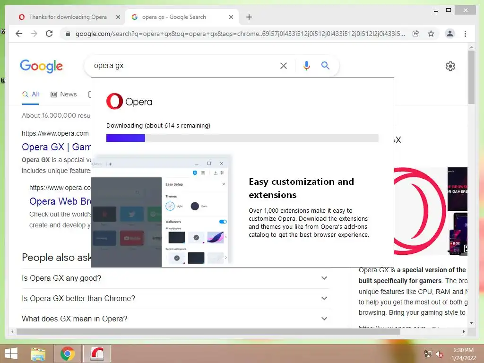The image size is (484, 363).
Task: Select the All search filter
Action: [x=30, y=95]
